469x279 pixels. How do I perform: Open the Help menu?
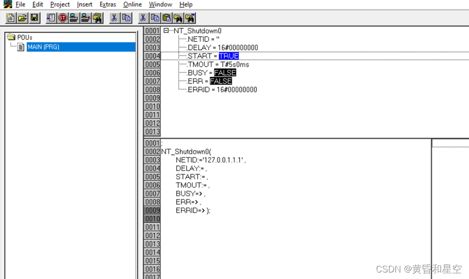click(186, 5)
